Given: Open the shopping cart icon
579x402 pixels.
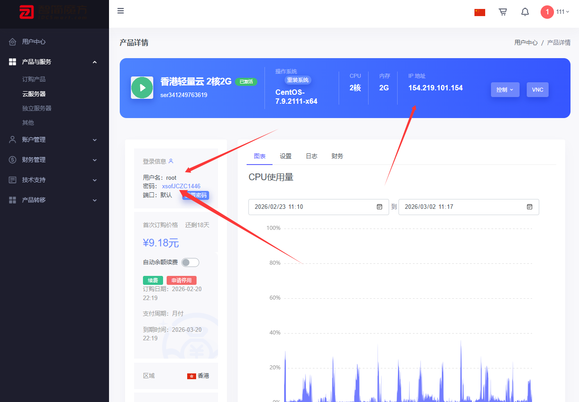Looking at the screenshot, I should click(503, 12).
